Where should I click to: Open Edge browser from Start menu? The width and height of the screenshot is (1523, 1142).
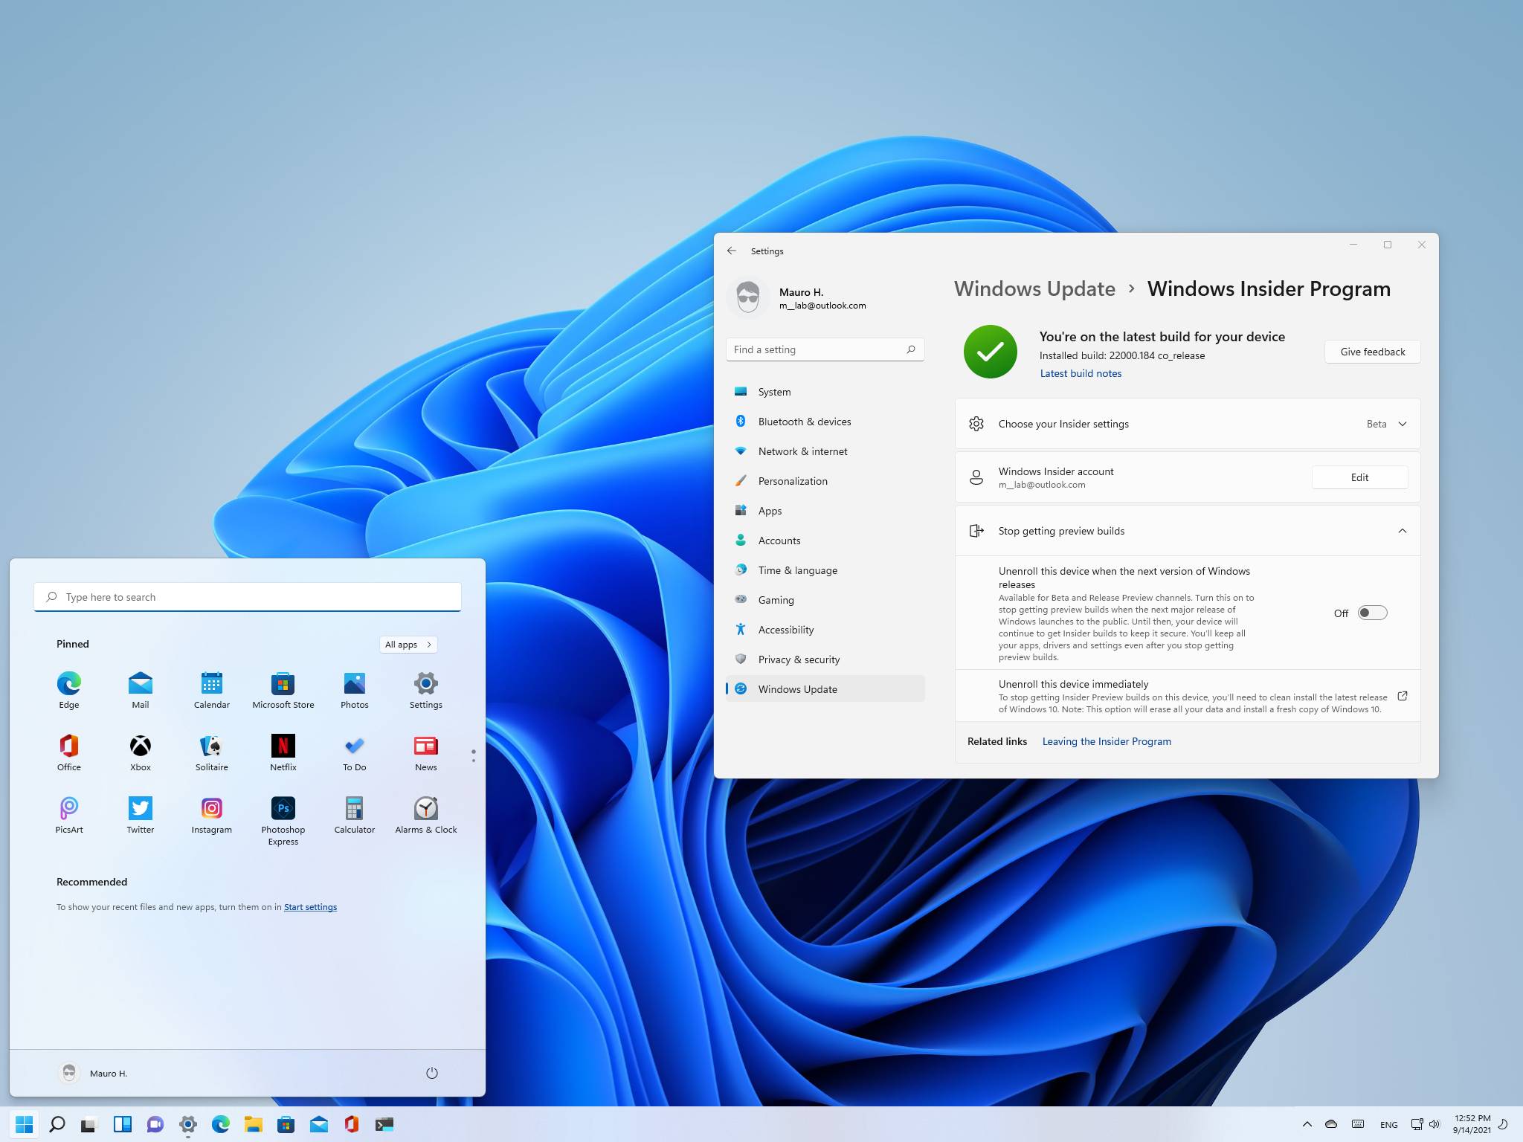[68, 684]
